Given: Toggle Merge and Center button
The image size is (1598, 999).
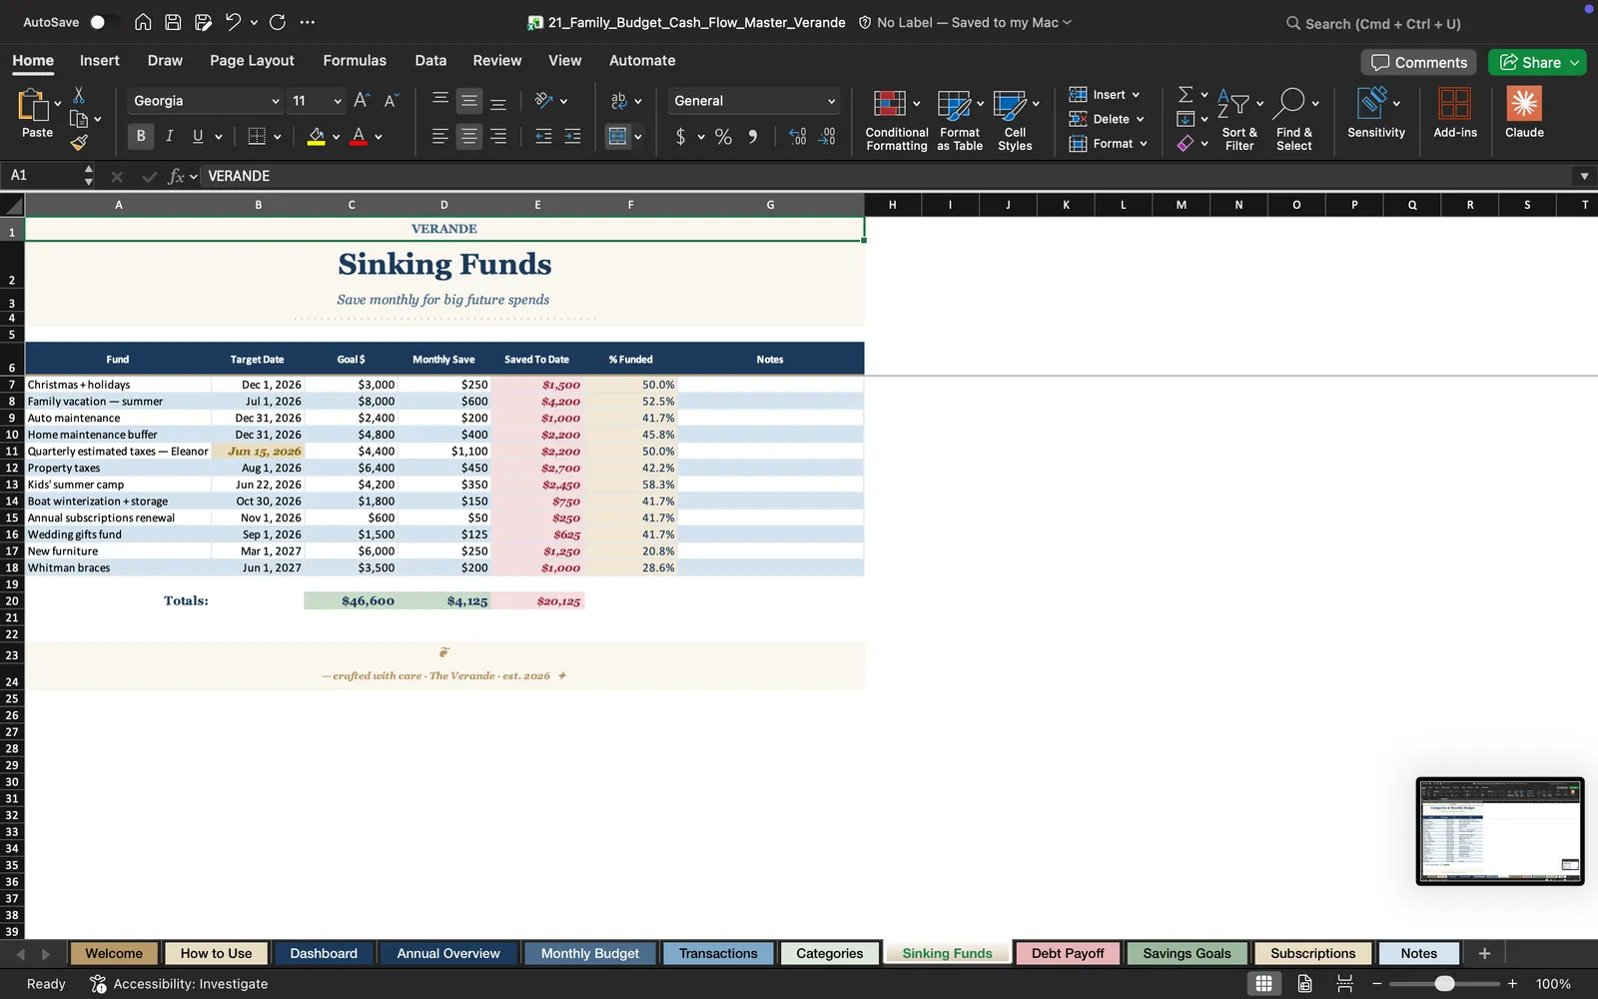Looking at the screenshot, I should [618, 136].
